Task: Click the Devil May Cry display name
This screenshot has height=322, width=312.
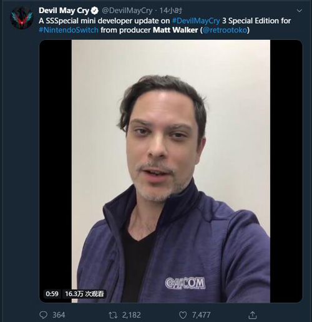Action: coord(64,11)
